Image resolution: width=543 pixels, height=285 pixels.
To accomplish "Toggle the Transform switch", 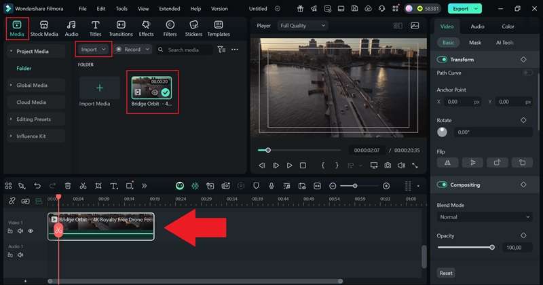I will click(x=442, y=60).
